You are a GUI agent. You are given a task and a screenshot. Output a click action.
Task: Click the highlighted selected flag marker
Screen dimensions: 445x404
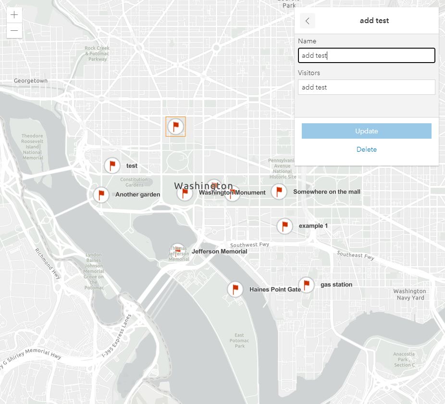pos(175,127)
